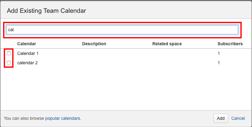Click the dialog title Add Existing Team Calendar

click(46, 11)
